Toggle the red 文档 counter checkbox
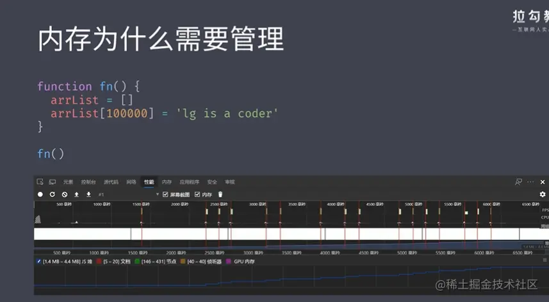The height and width of the screenshot is (302, 549). pos(99,262)
